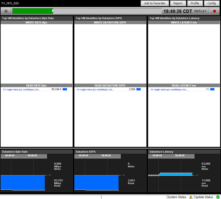Click the replay timeline slider handle

pos(53,10)
